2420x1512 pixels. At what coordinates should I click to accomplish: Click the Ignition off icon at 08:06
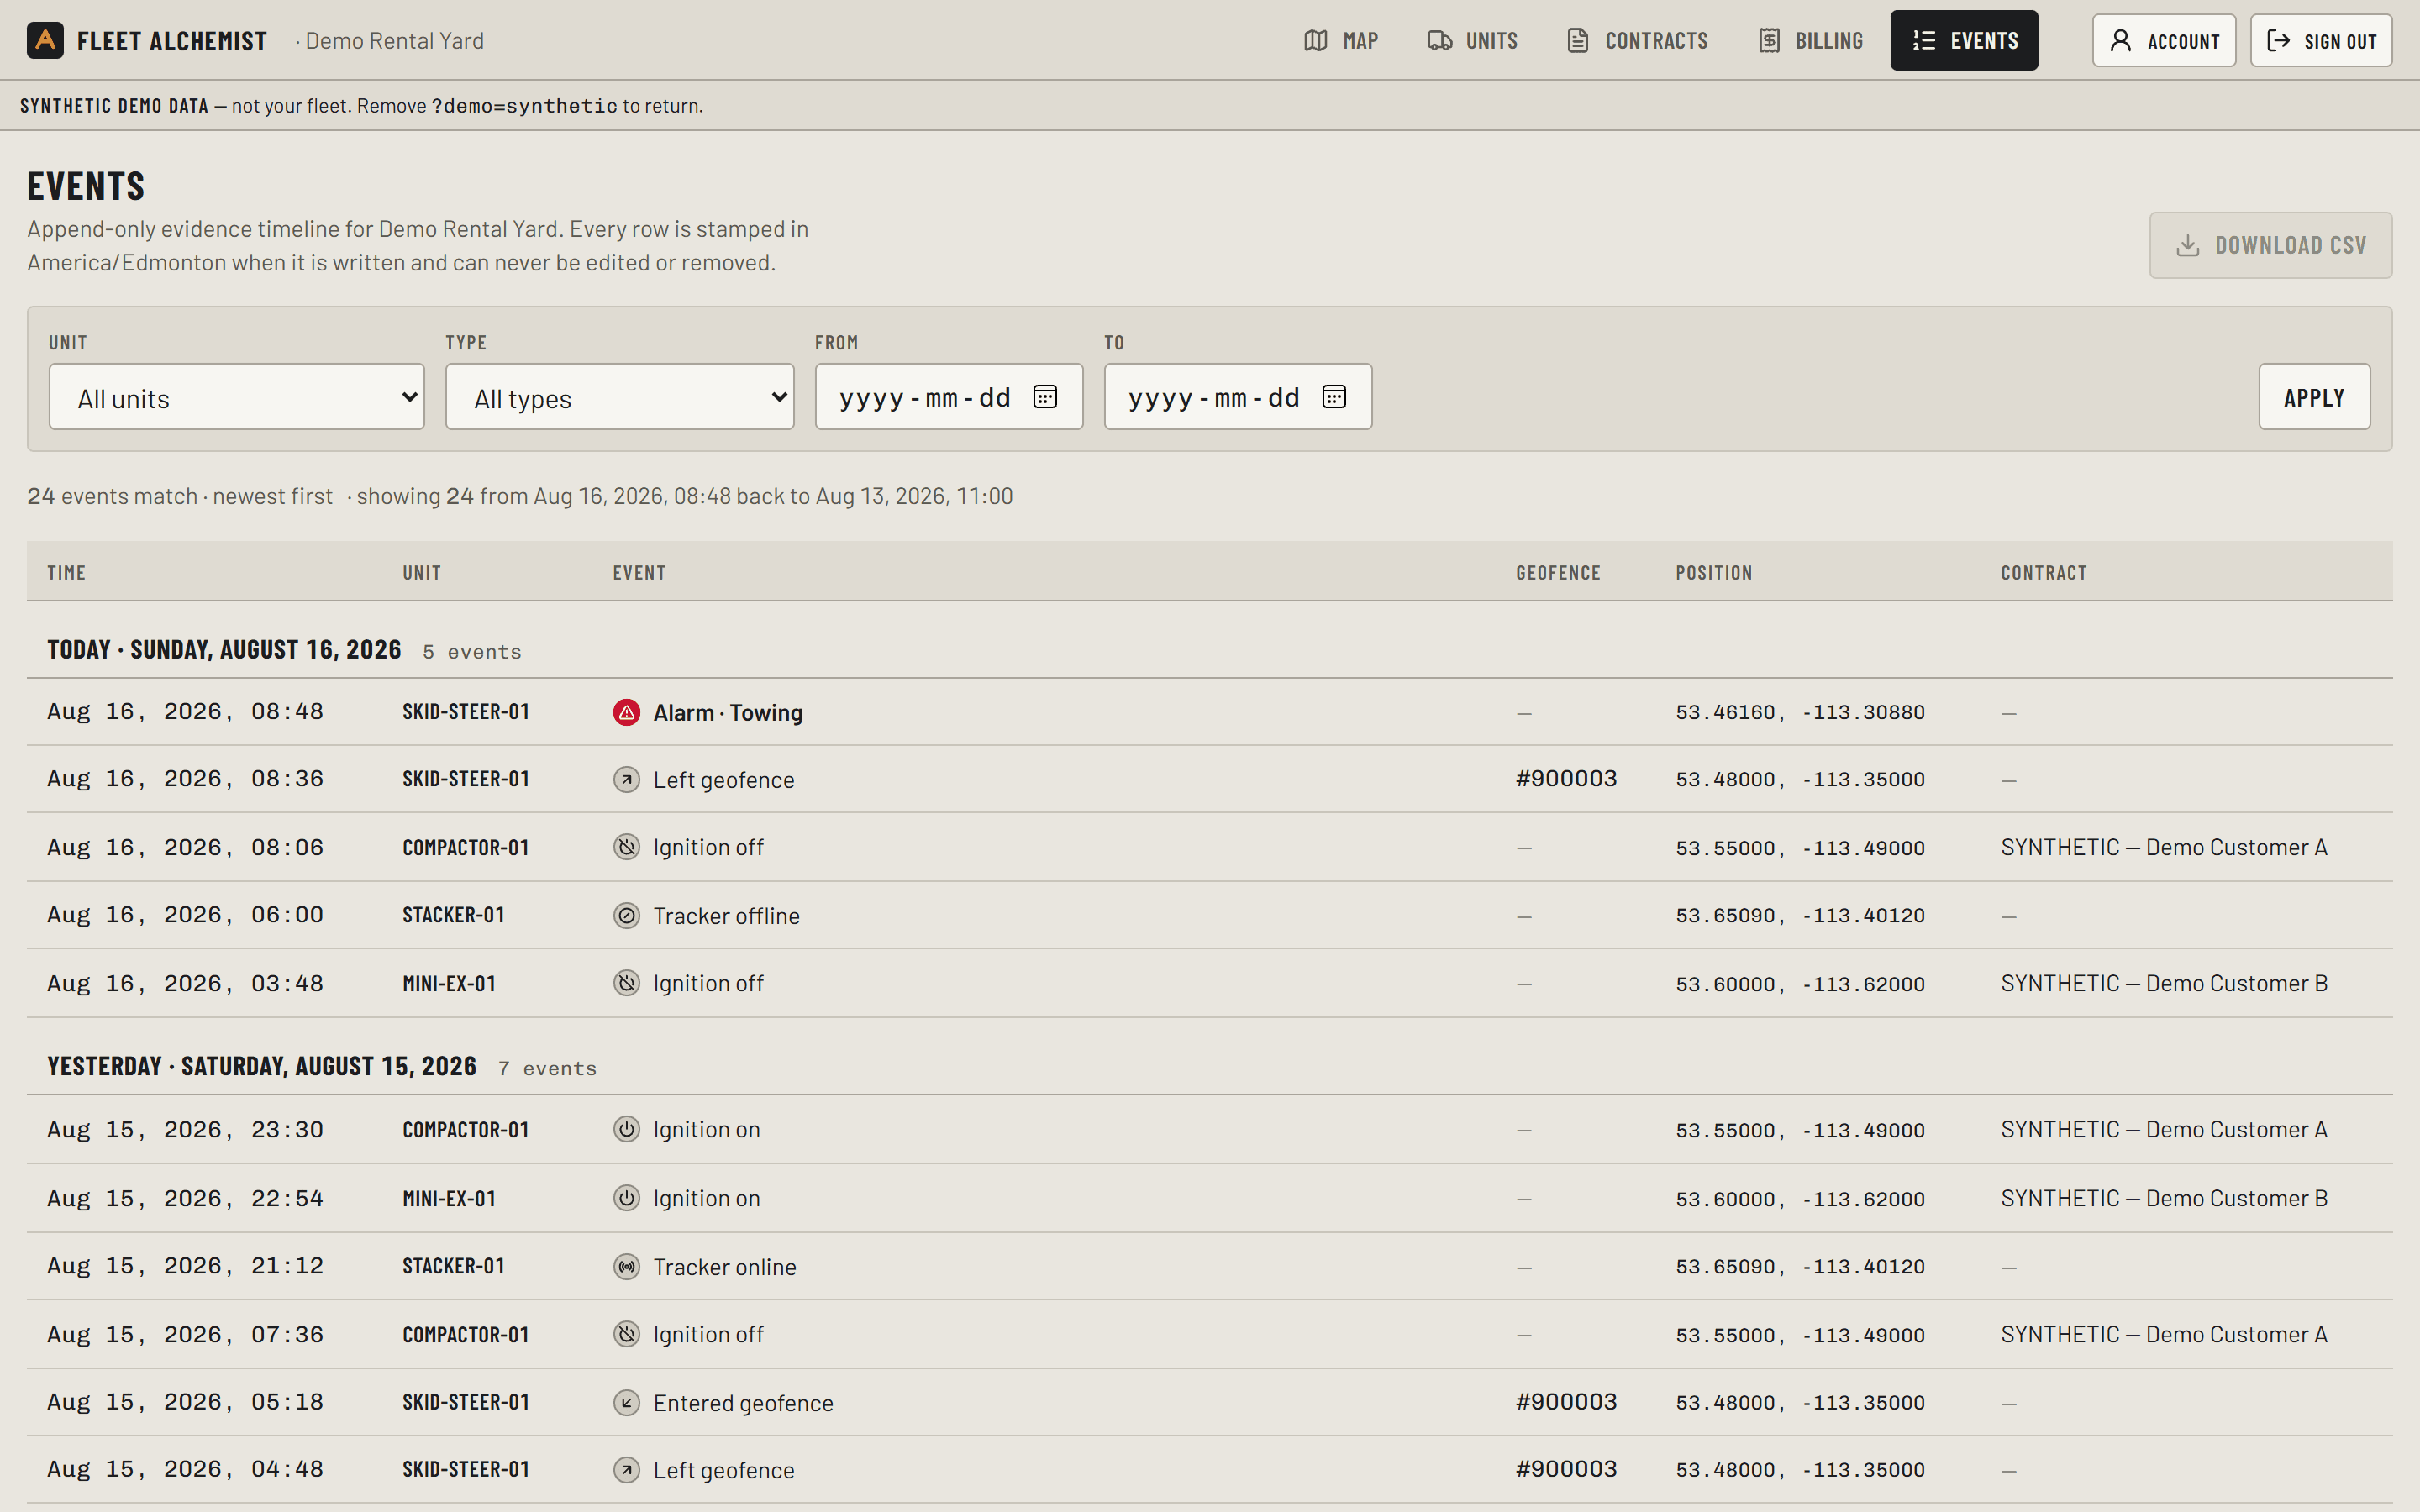626,847
